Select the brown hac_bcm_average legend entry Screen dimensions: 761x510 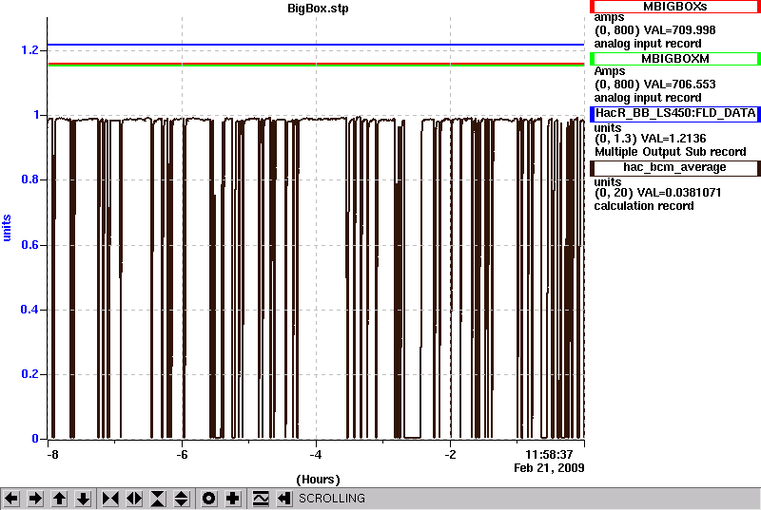[674, 167]
